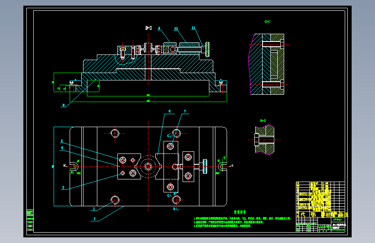Click part balloon number 8
The width and height of the screenshot is (375, 243).
tap(64, 105)
